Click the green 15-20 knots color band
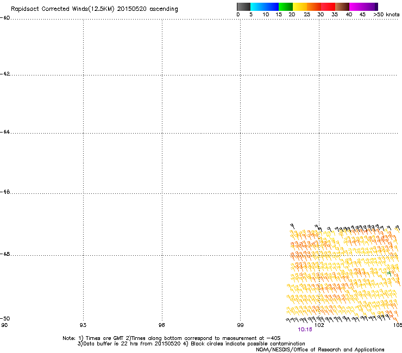402x353 pixels. pyautogui.click(x=286, y=7)
